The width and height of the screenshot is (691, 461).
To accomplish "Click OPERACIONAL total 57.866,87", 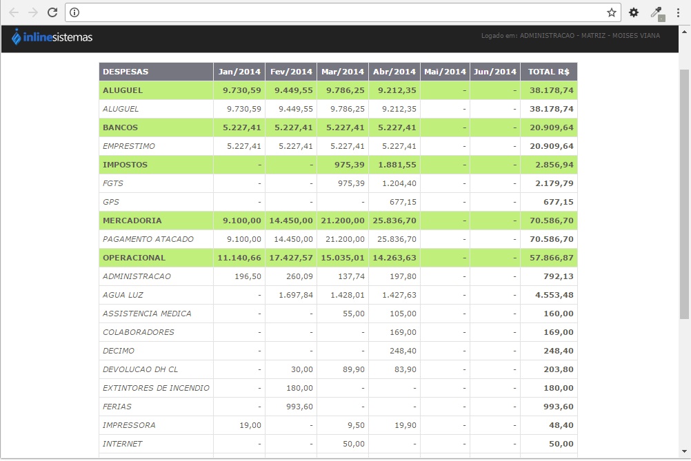I will pyautogui.click(x=551, y=258).
